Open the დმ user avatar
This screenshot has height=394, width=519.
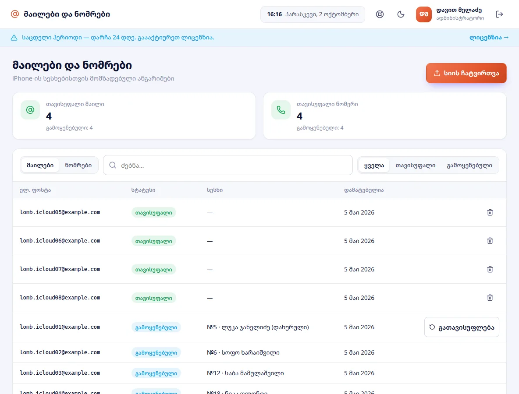[424, 14]
